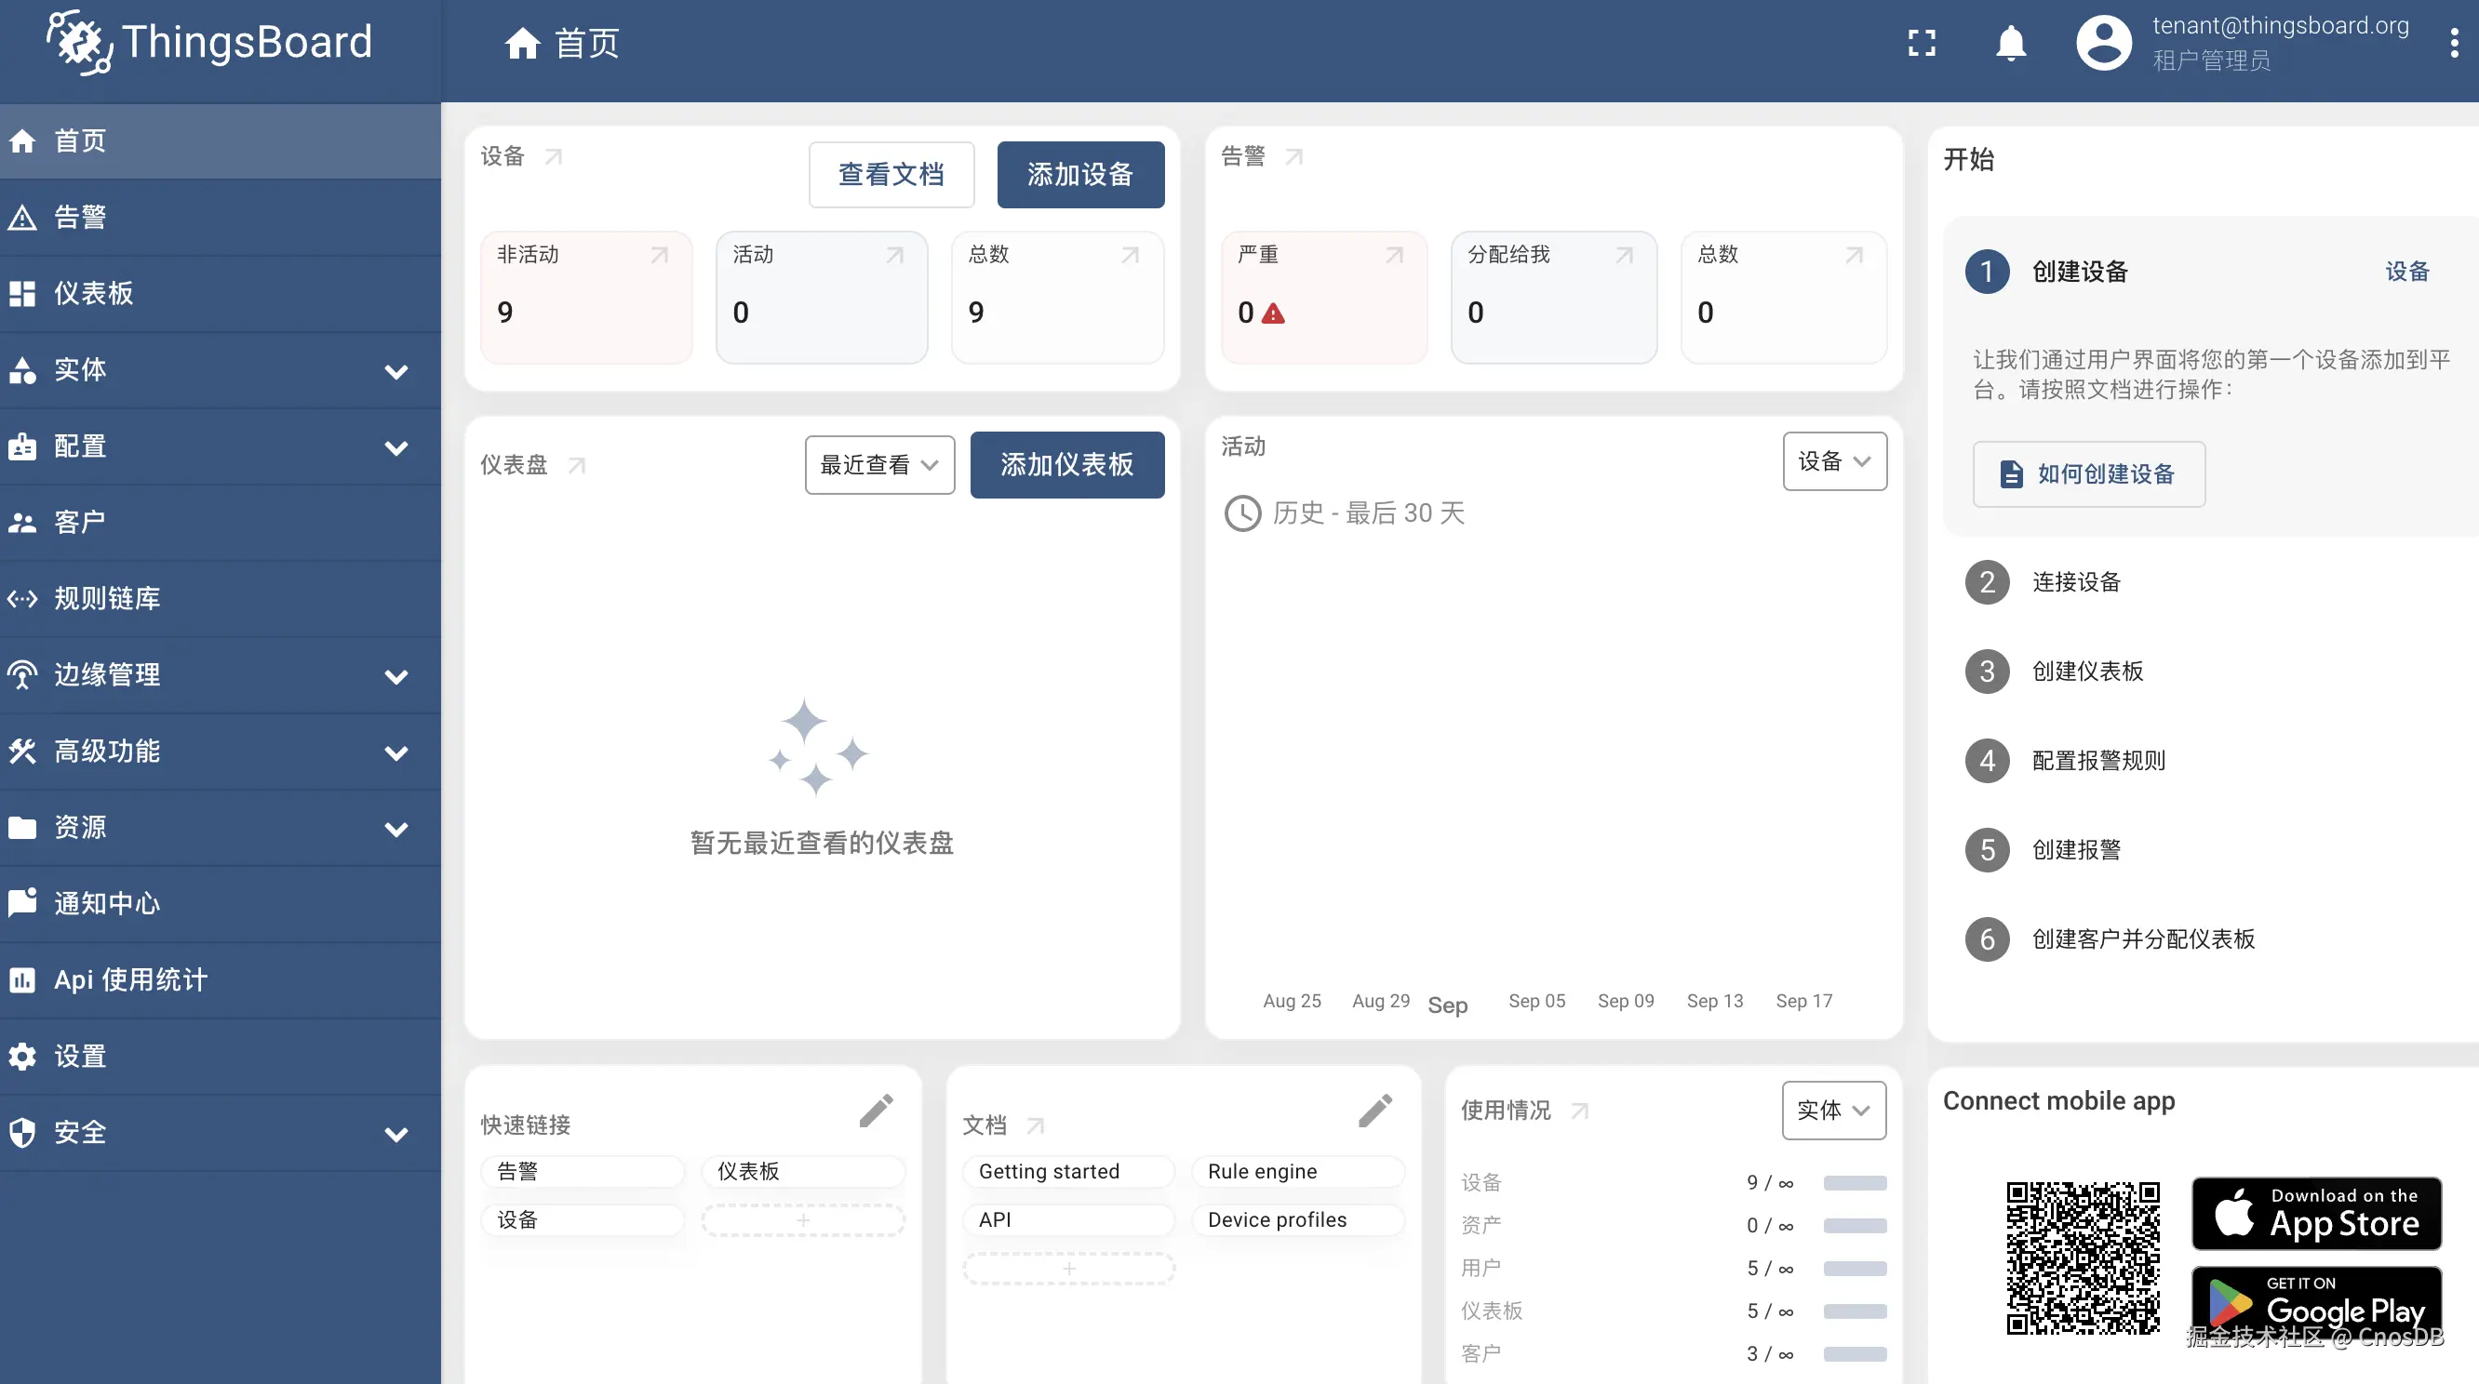Click the 添加设备 button
The height and width of the screenshot is (1384, 2479).
click(1079, 174)
